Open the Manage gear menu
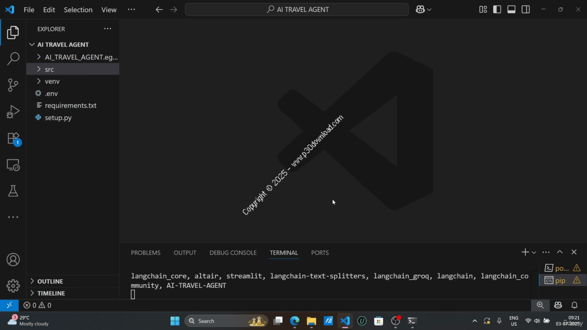587x330 pixels. pyautogui.click(x=13, y=286)
